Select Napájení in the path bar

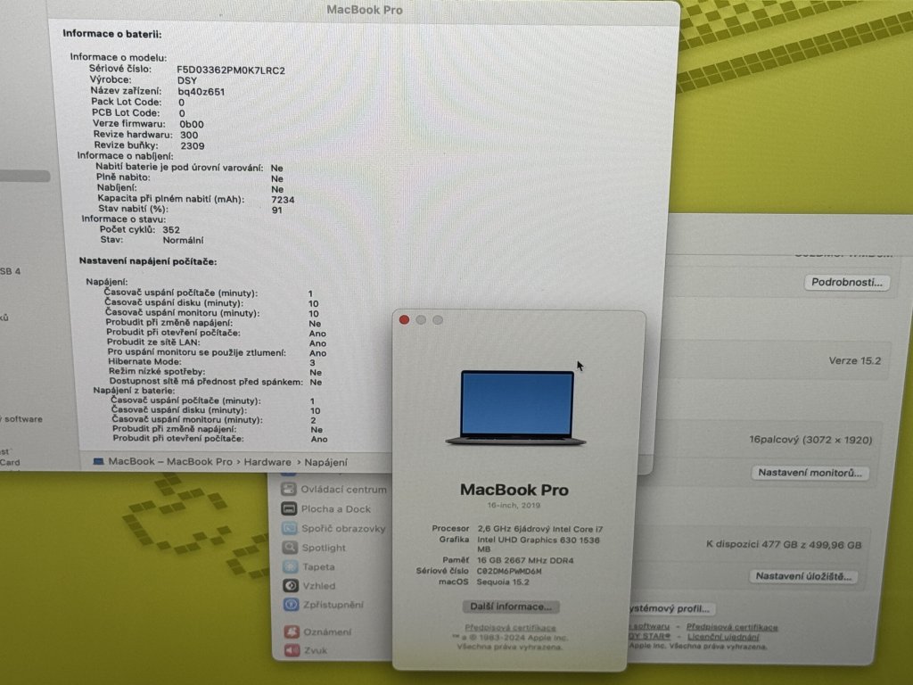325,462
